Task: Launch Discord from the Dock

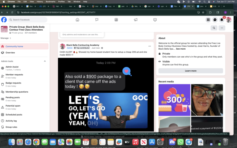Action: click(x=172, y=142)
